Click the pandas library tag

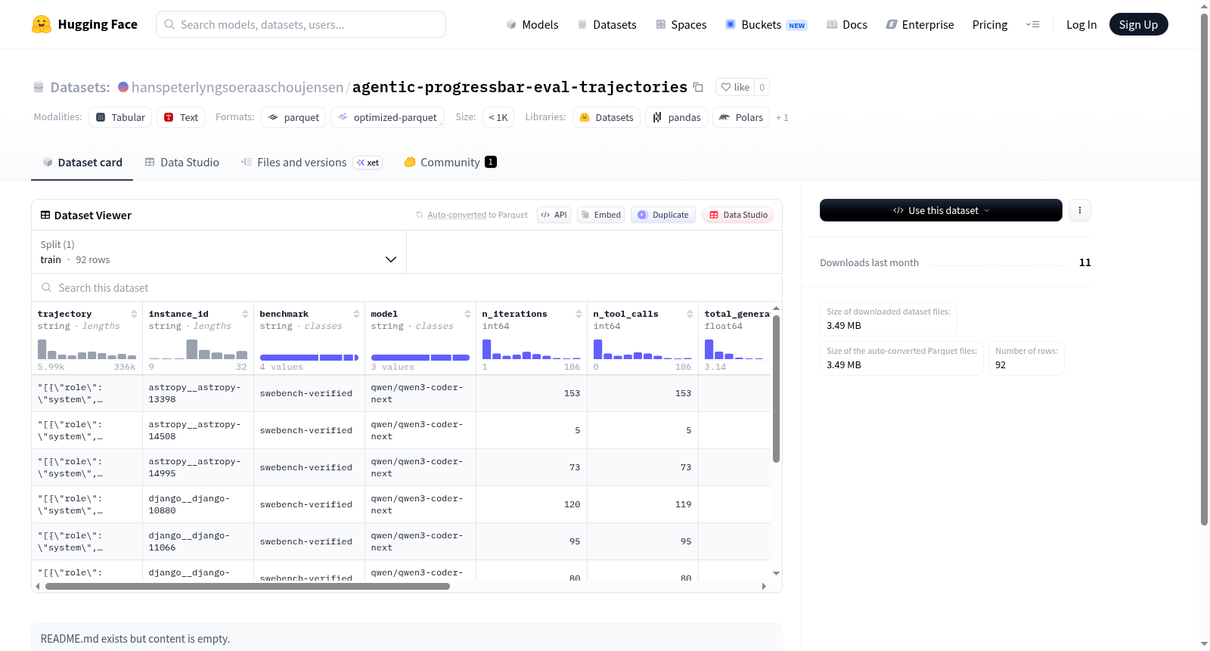tap(677, 117)
